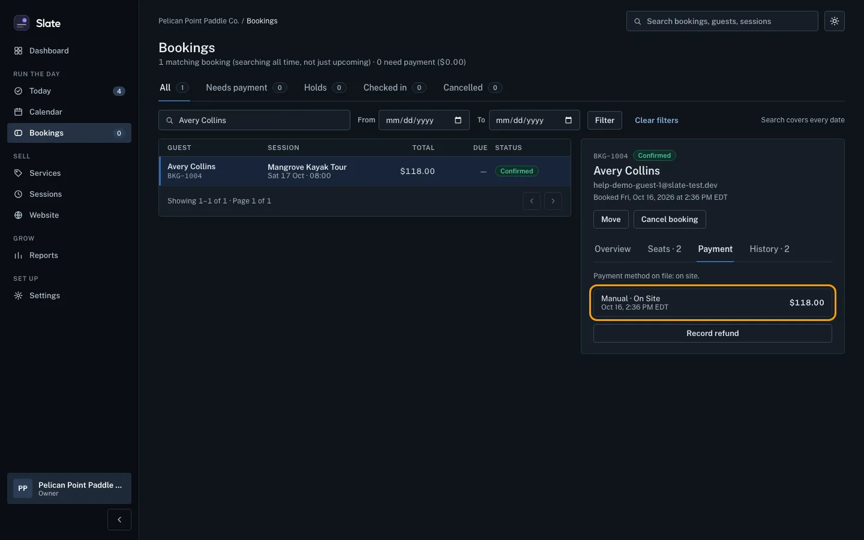
Task: Click the Slate logo icon
Action: pos(22,23)
